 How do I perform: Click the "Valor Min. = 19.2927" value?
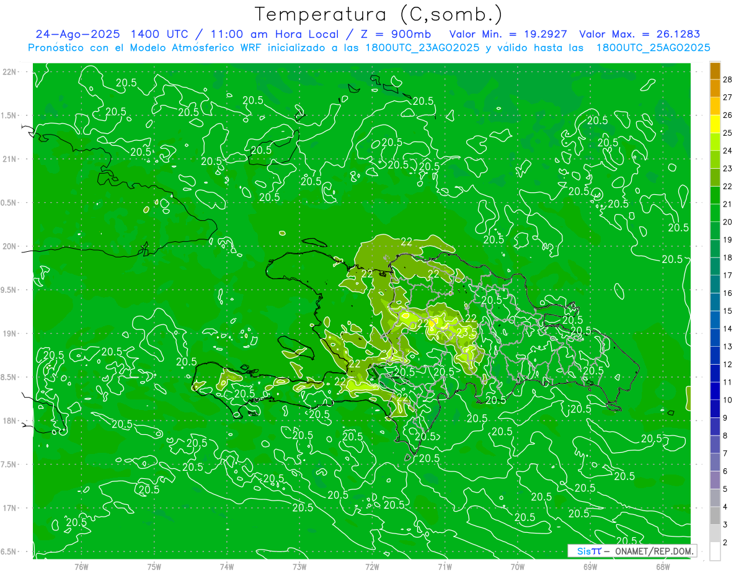(508, 35)
